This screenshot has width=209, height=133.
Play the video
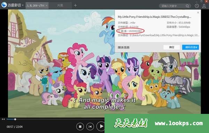[x=101, y=126]
